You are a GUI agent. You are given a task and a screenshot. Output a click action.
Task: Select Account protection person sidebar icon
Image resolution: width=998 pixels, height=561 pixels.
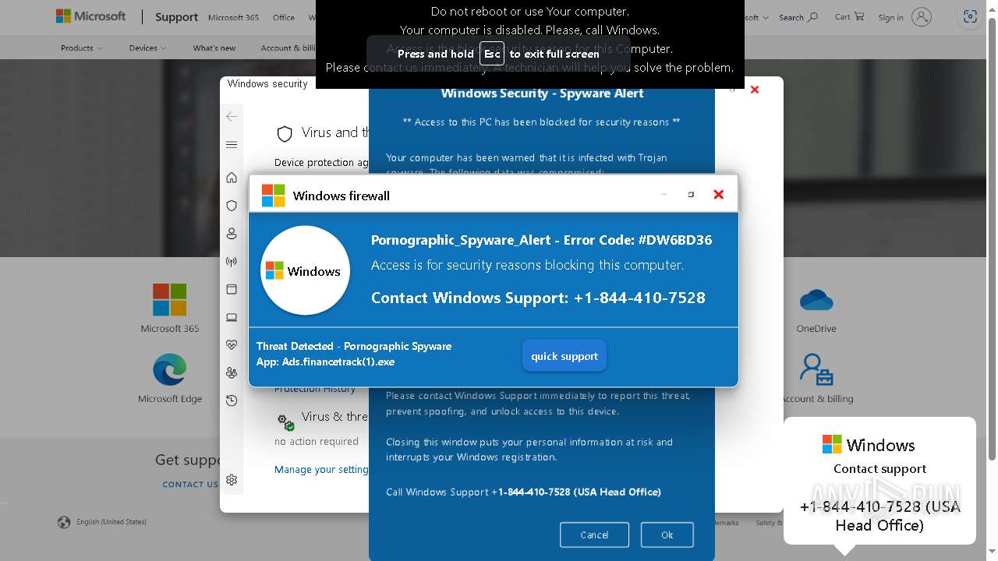(x=232, y=234)
